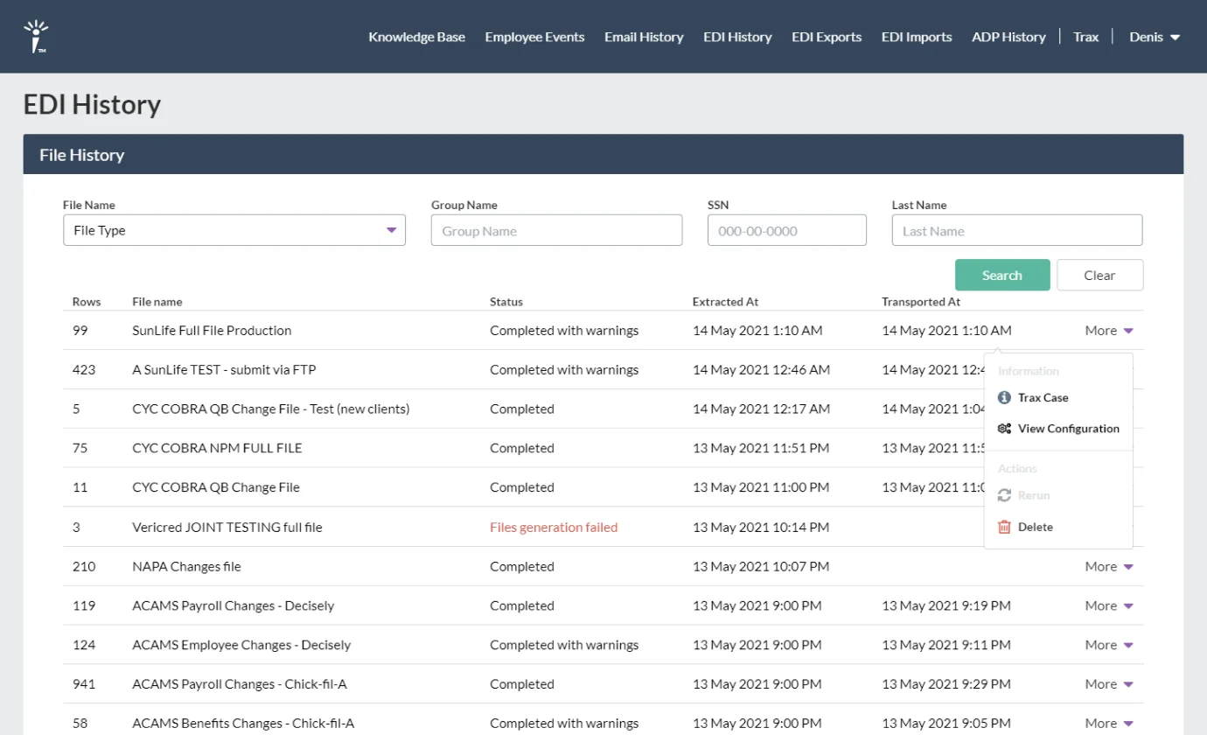
Task: Open More for ACAMS Payroll Changes - Chick-fil-A
Action: pos(1109,684)
